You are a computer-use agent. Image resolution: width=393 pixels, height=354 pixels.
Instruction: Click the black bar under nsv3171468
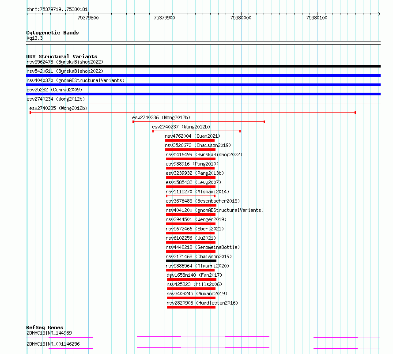pyautogui.click(x=191, y=261)
